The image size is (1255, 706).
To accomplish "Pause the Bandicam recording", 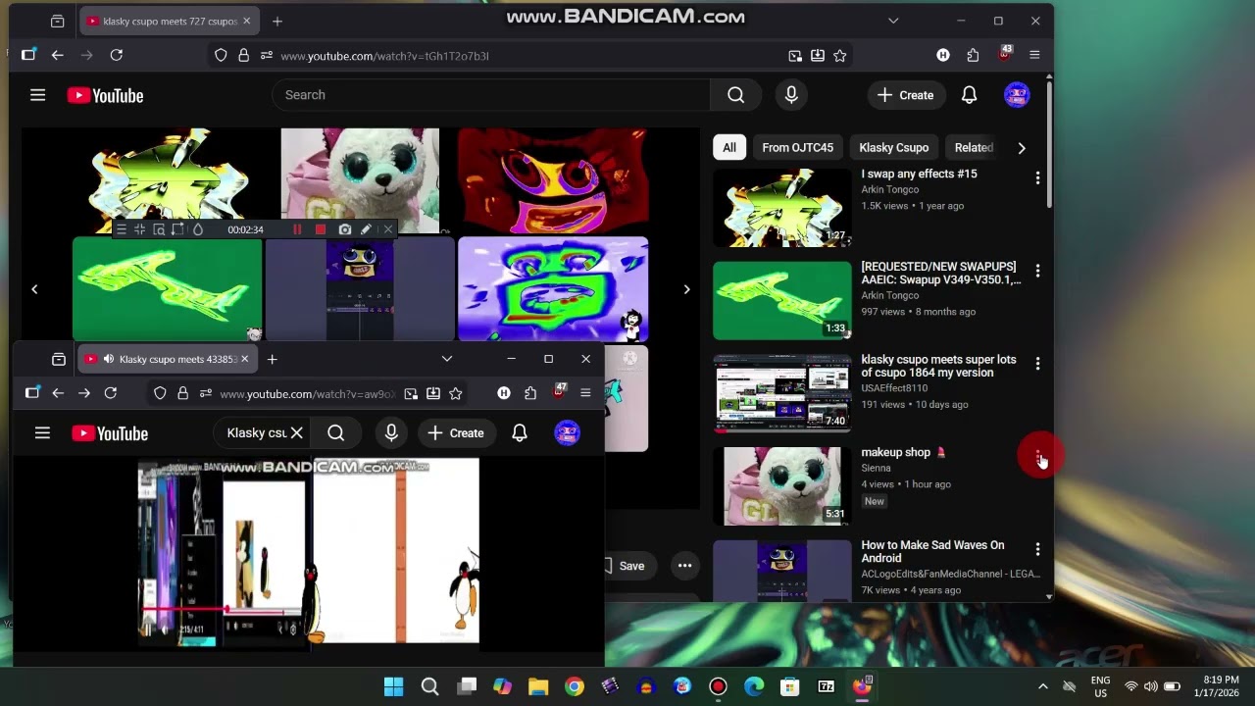I will point(297,229).
